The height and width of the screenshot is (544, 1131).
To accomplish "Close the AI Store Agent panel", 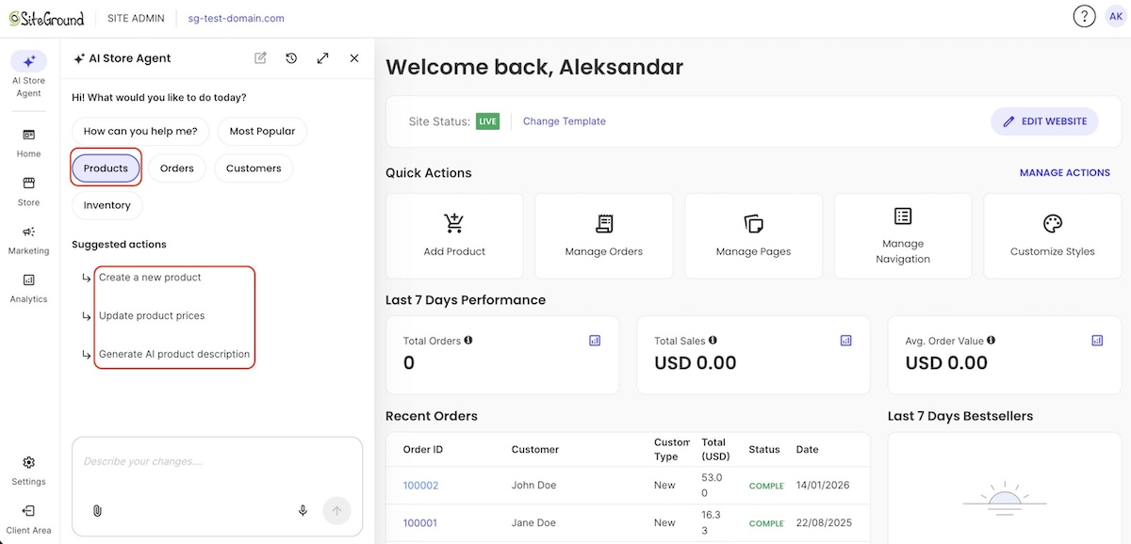I will (354, 58).
